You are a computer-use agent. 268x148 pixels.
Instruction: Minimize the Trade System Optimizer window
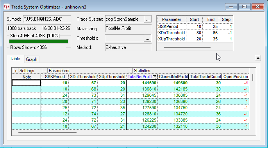[231, 7]
